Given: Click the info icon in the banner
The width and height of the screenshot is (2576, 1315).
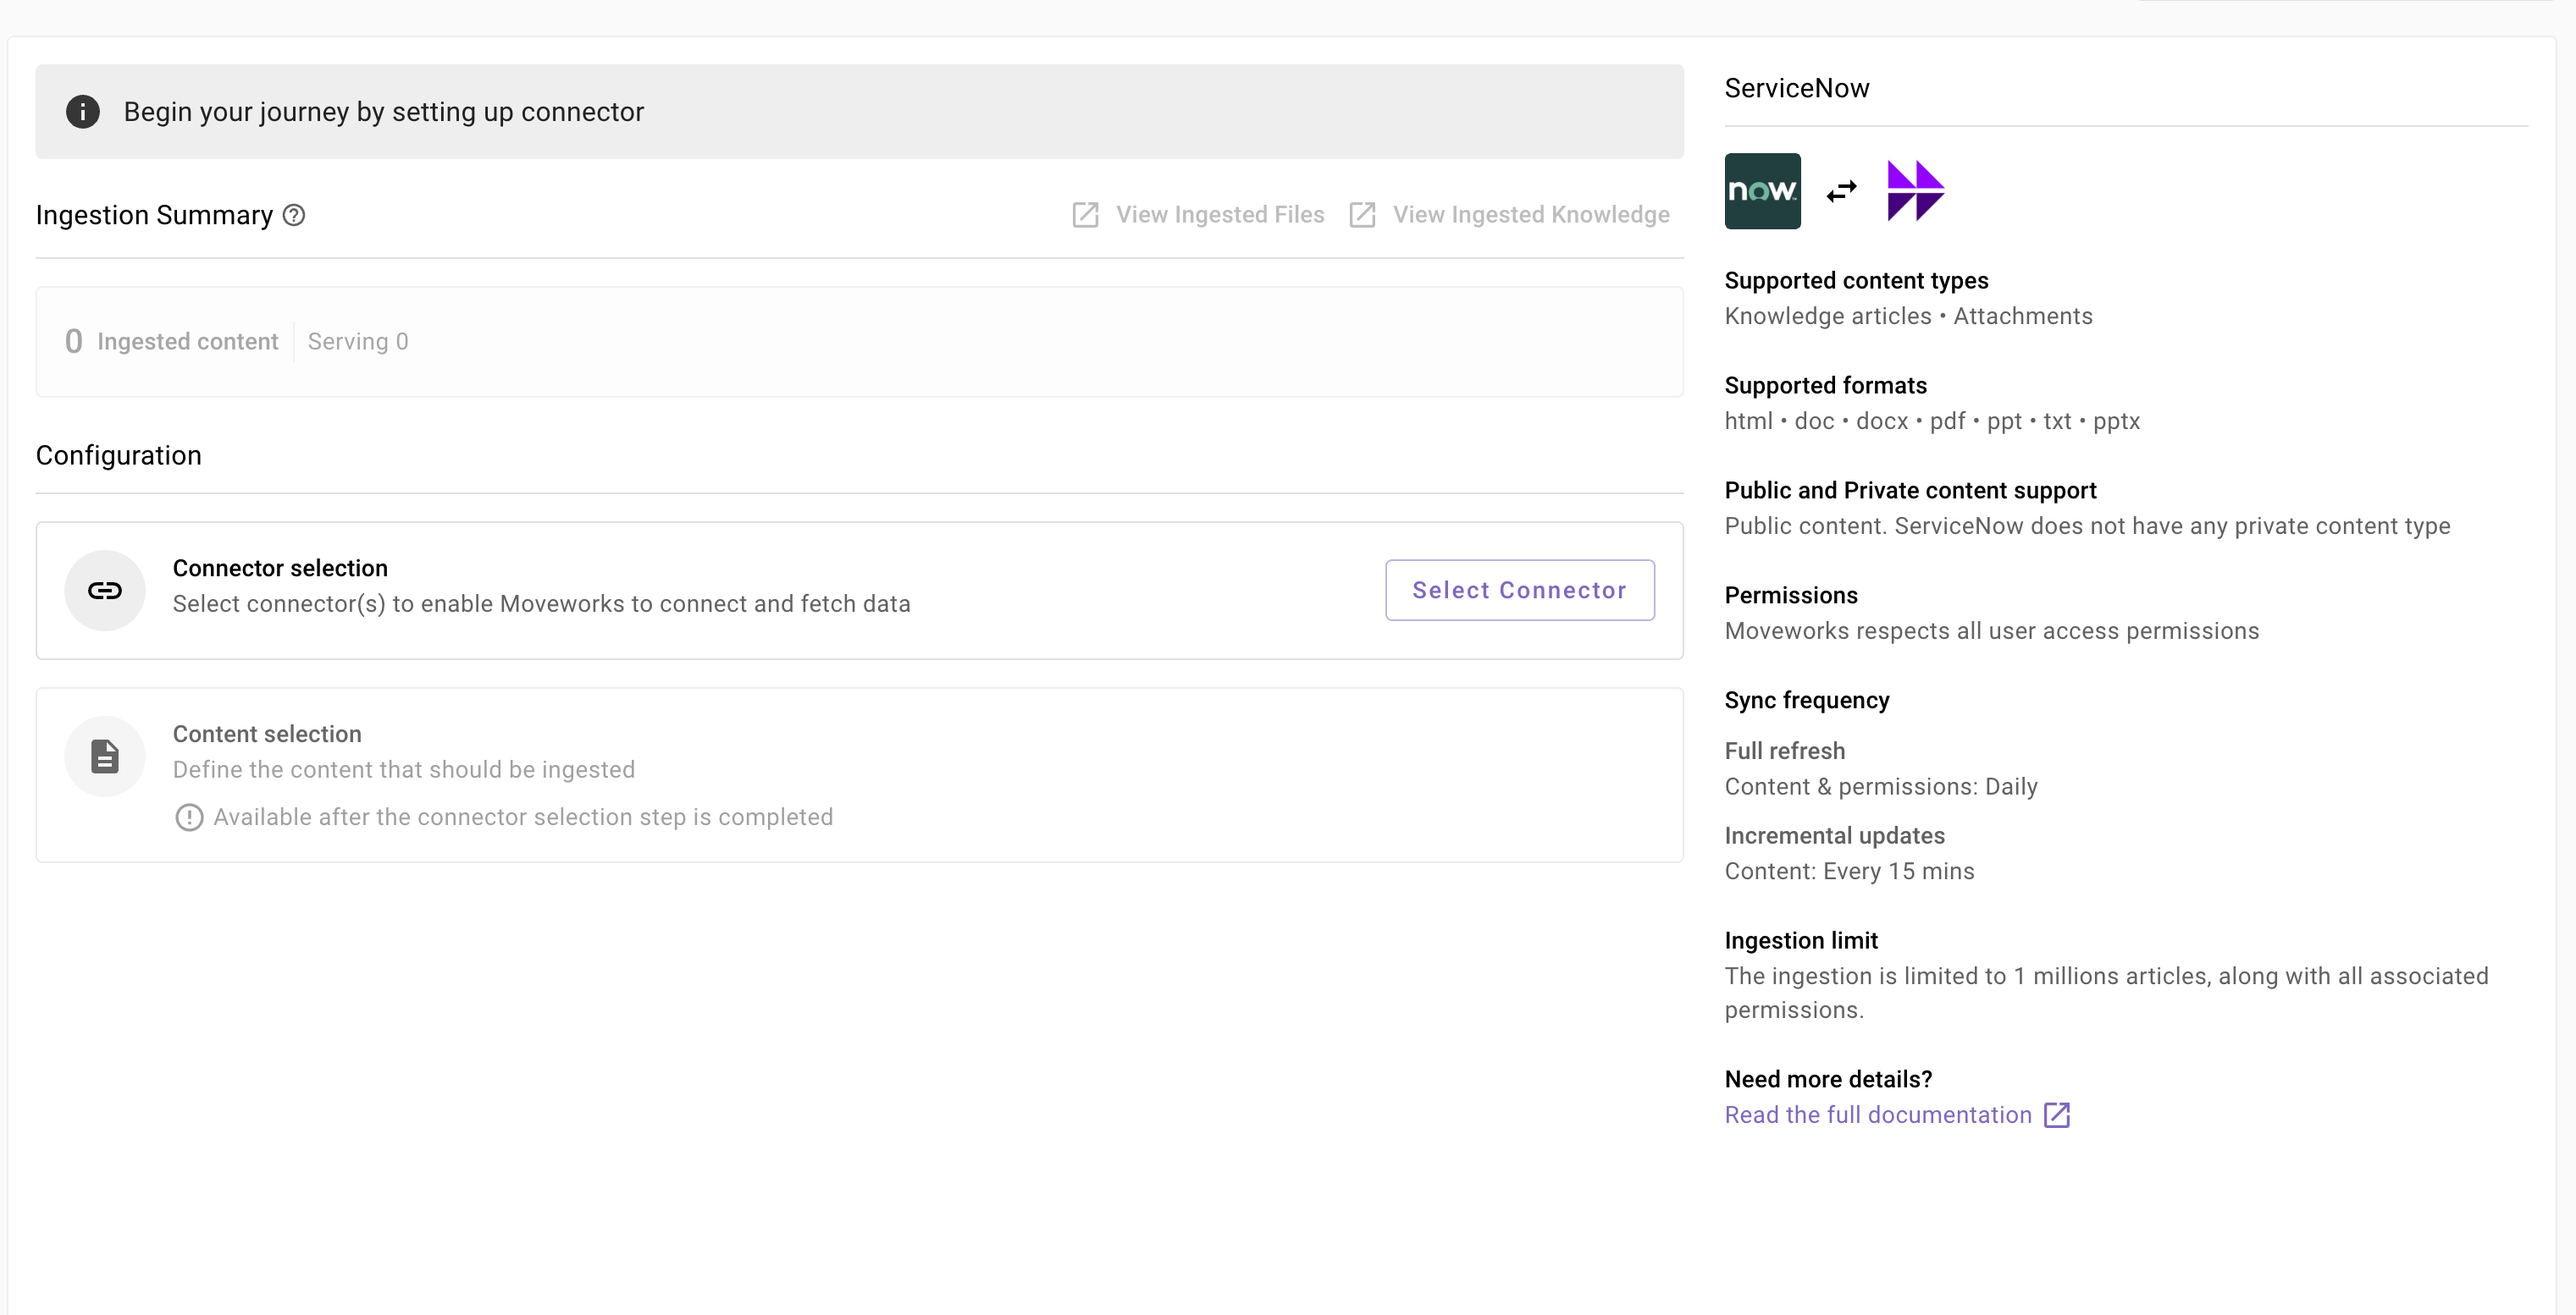Looking at the screenshot, I should (83, 112).
